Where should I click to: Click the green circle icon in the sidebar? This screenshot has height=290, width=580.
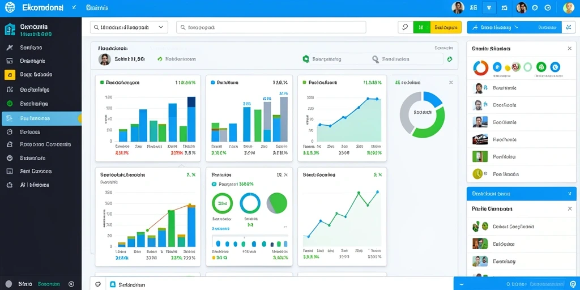pos(10,104)
